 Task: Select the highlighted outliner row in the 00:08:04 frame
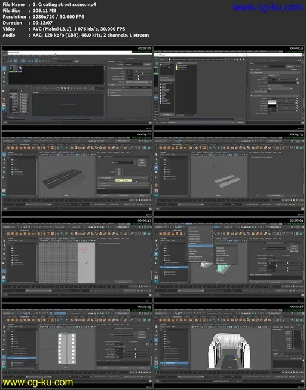(x=174, y=267)
